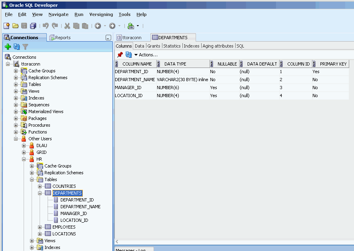The width and height of the screenshot is (354, 251).
Task: Click the Save toolbar icon
Action: [24, 26]
